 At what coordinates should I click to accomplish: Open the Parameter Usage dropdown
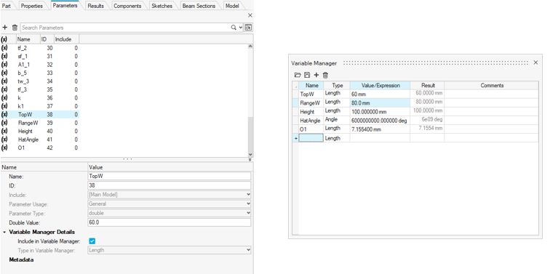coord(170,204)
